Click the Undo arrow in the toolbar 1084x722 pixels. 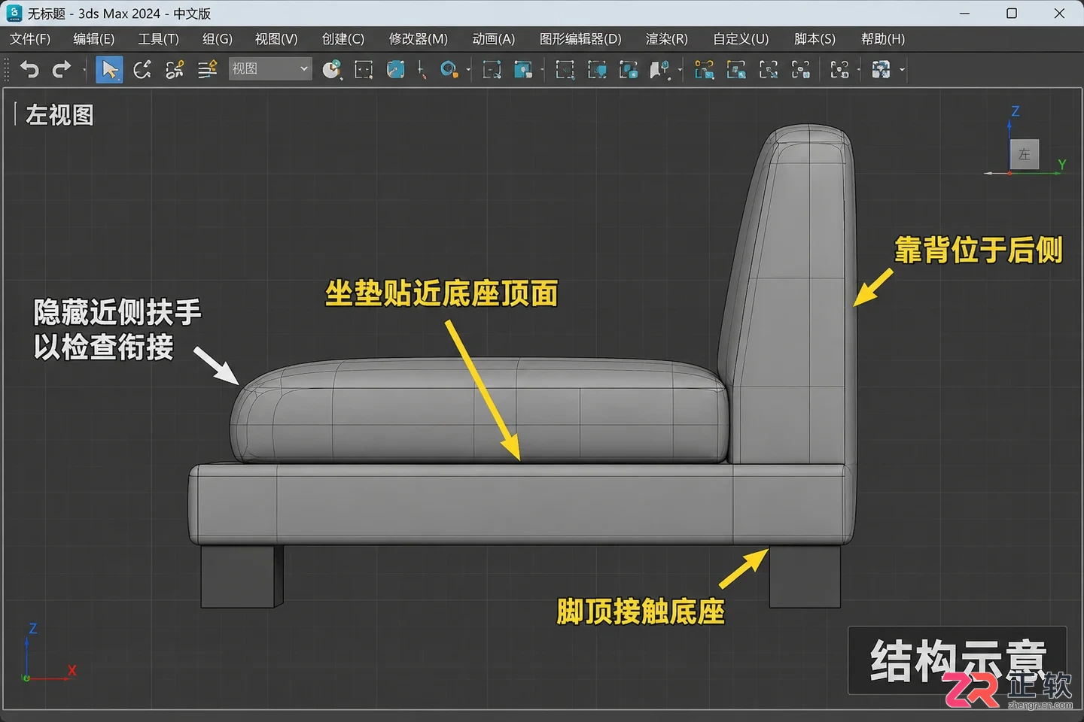(29, 70)
